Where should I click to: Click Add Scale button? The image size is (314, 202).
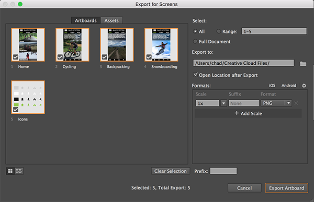point(248,113)
